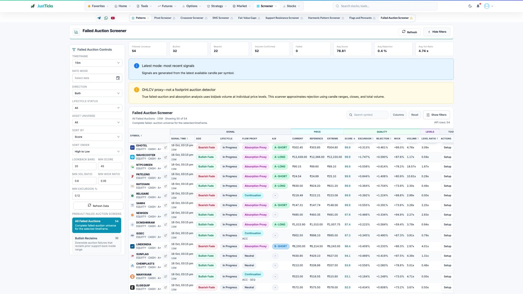Screen dimensions: 523x294
Task: Open LINDEINDIA external link icon
Action: (165, 246)
